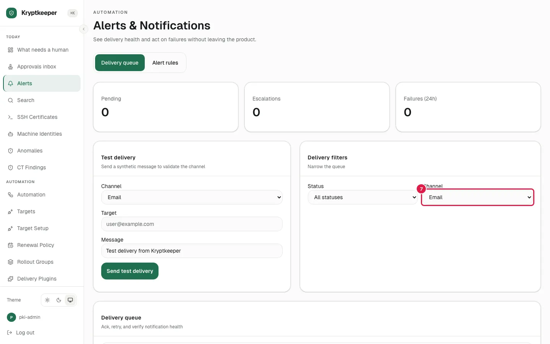Open Search from the sidebar
The image size is (550, 344).
(42, 100)
